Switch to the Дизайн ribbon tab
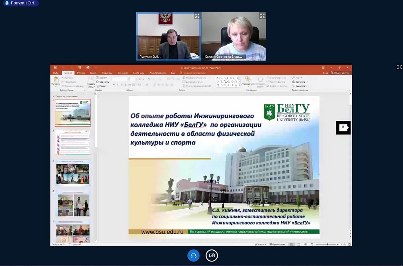This screenshot has width=403, height=266. 93,73
